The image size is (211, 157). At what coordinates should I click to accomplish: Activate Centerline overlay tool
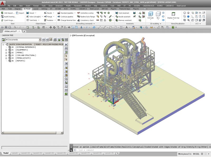85,13
